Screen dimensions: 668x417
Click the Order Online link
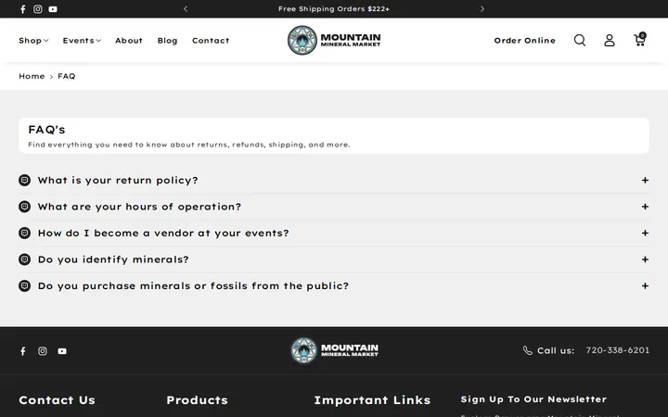[524, 41]
